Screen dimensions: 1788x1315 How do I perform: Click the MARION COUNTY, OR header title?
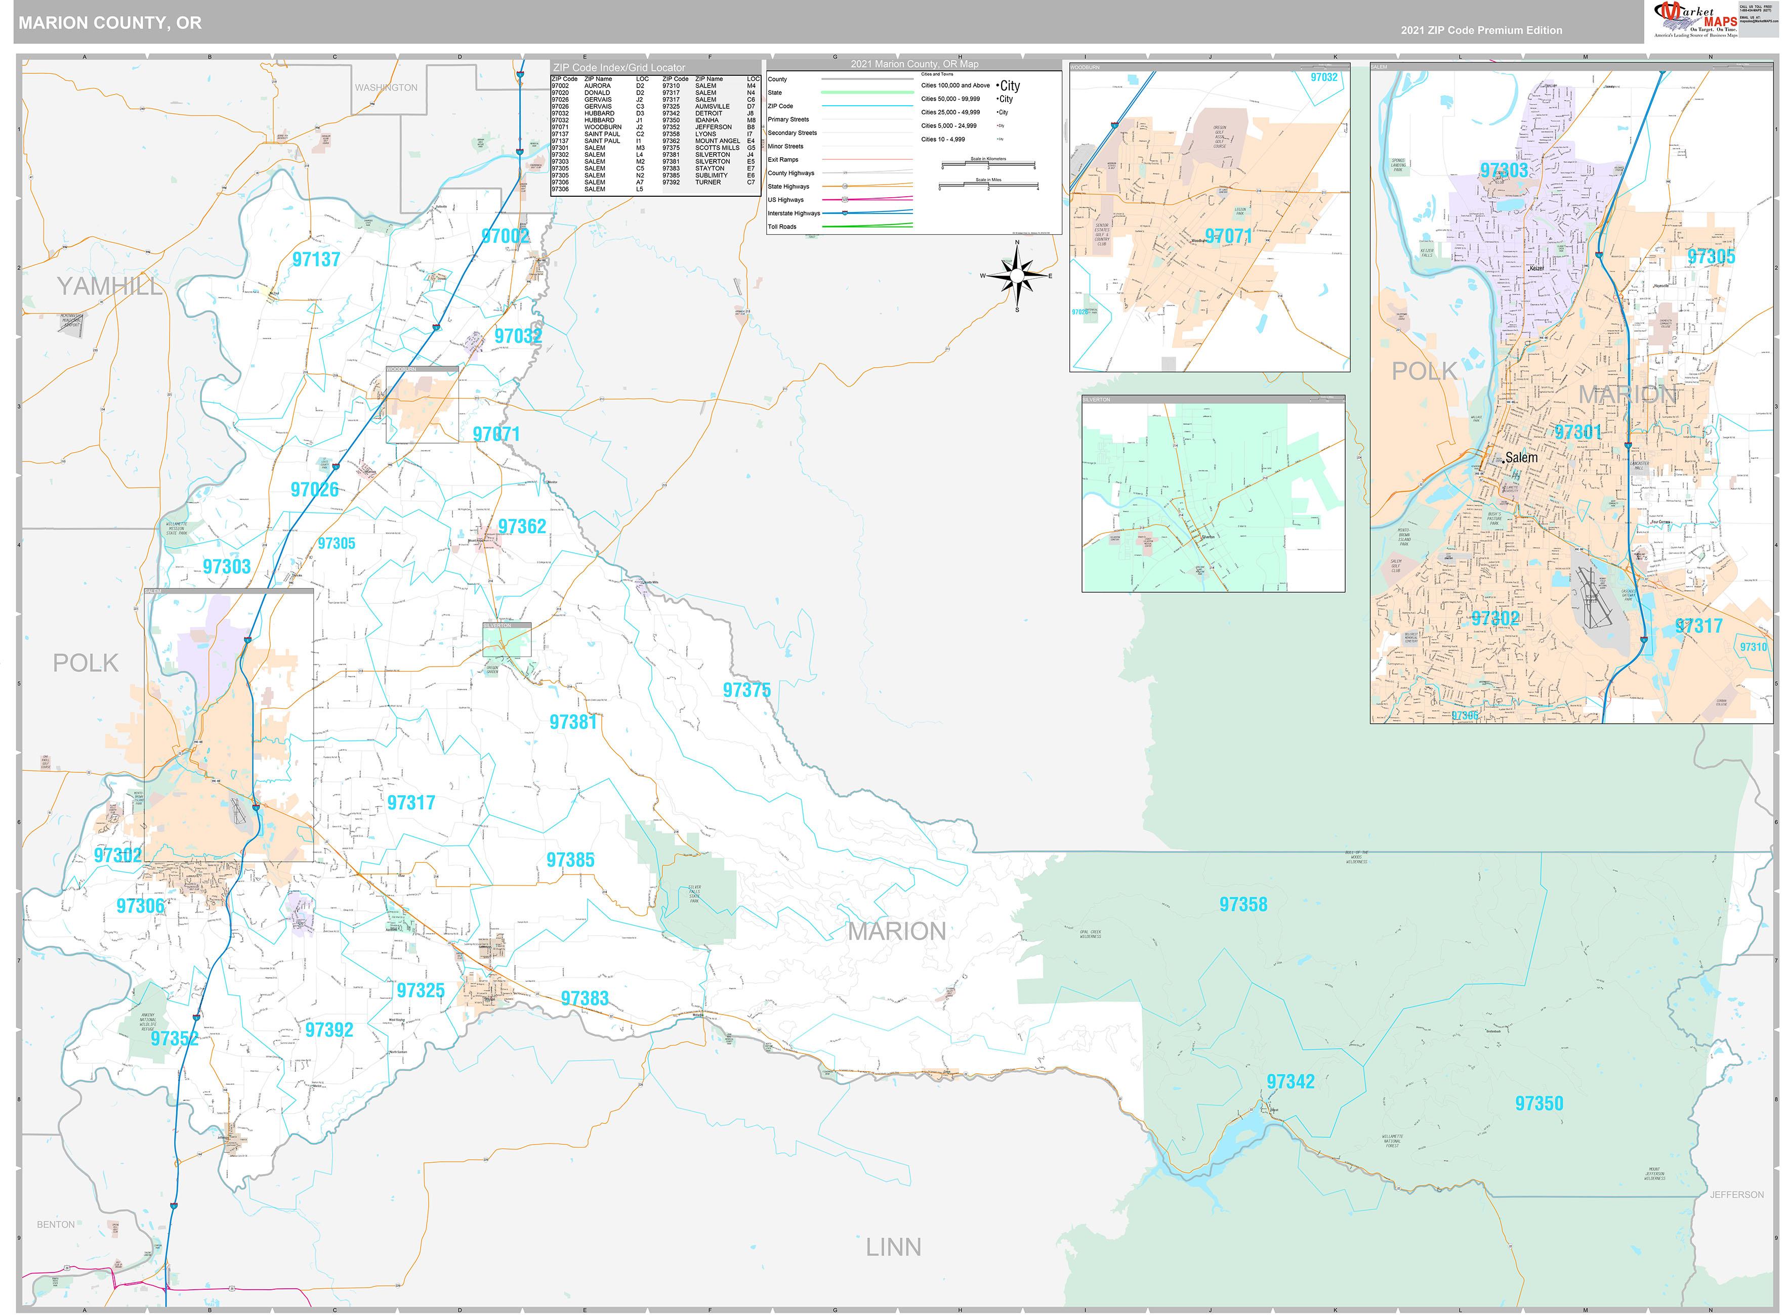click(110, 22)
